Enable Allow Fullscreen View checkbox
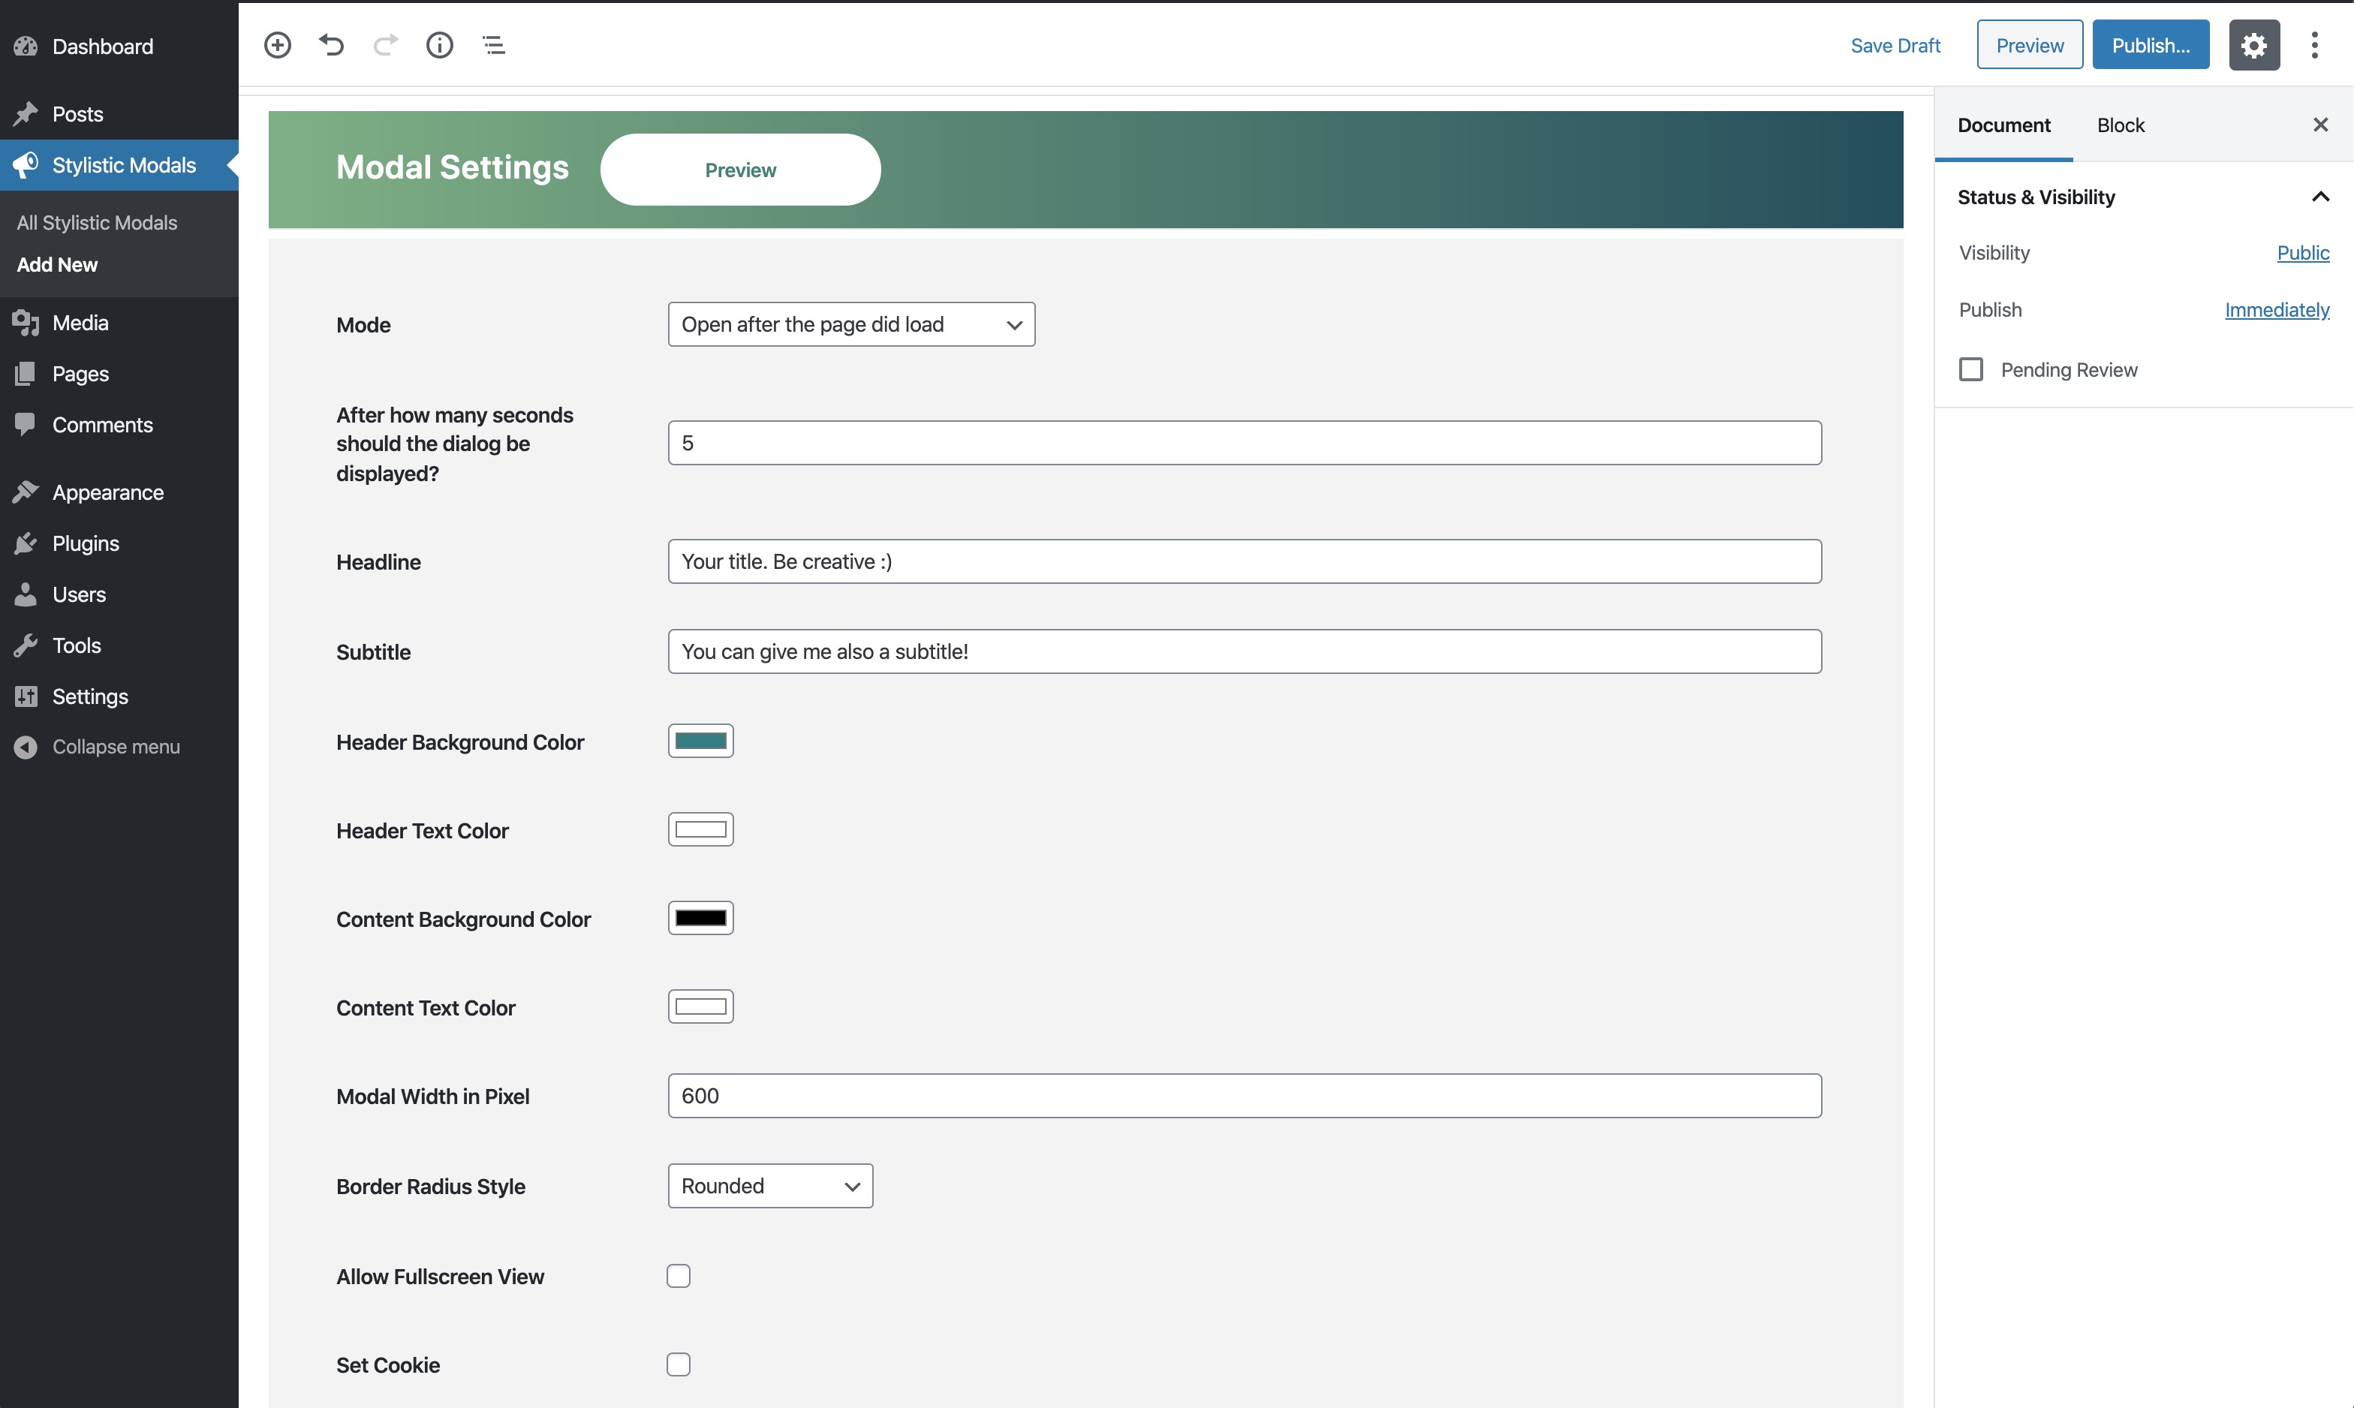This screenshot has height=1408, width=2354. click(679, 1276)
